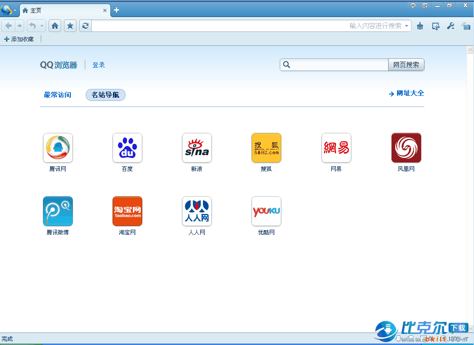Click 添加收藏 in bookmarks bar
This screenshot has height=345, width=474.
click(19, 39)
